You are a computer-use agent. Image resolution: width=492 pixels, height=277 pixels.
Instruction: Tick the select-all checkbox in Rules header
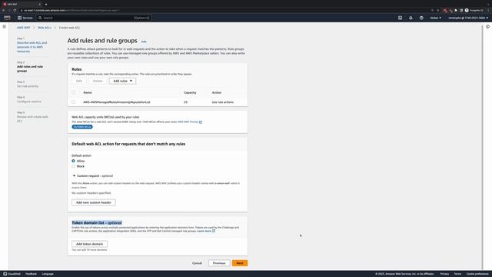[x=74, y=92]
